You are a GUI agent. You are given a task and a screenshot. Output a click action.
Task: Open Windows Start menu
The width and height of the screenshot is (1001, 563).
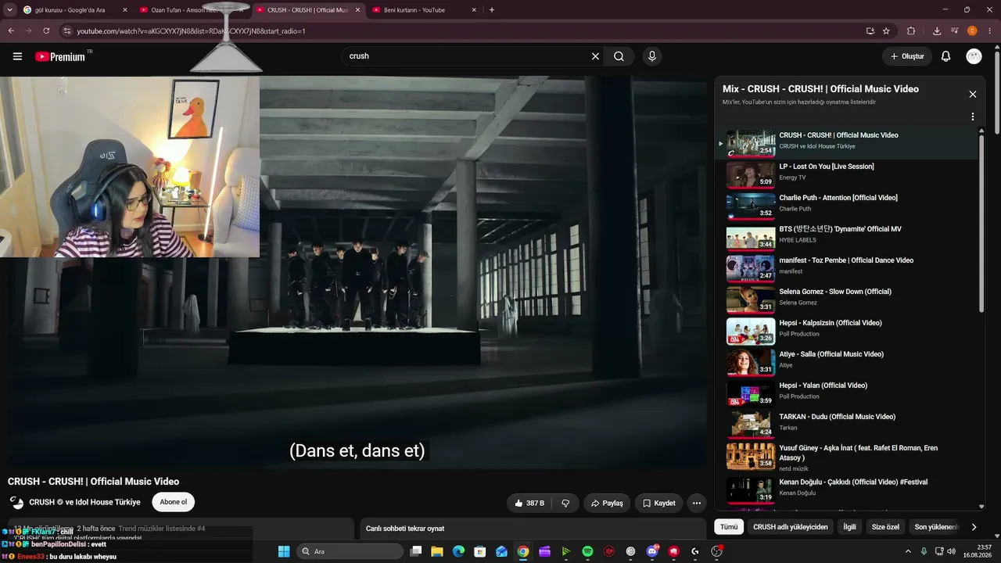[x=283, y=551]
